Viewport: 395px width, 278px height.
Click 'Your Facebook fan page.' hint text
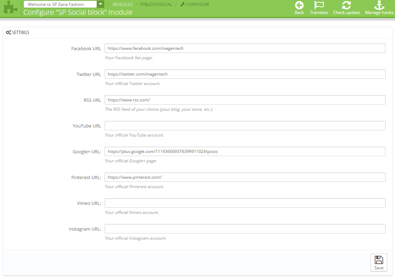click(x=129, y=58)
